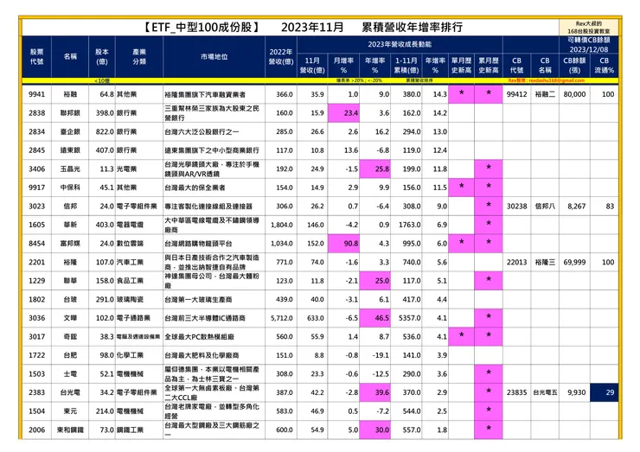
Task: Select the 2022 revenue value 5,712.0
Action: pyautogui.click(x=282, y=318)
